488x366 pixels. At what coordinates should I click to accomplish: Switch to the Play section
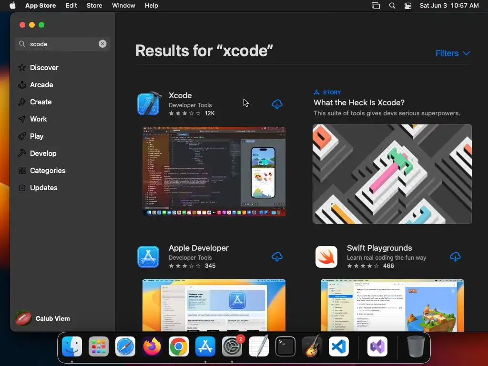36,136
